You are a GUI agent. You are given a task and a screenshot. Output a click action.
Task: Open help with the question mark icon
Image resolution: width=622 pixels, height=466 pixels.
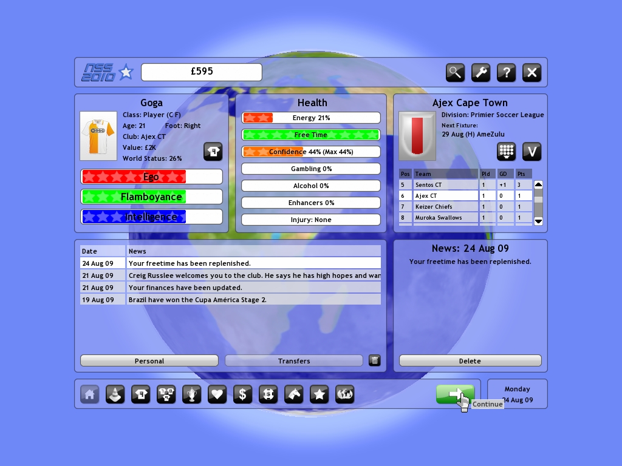point(506,73)
